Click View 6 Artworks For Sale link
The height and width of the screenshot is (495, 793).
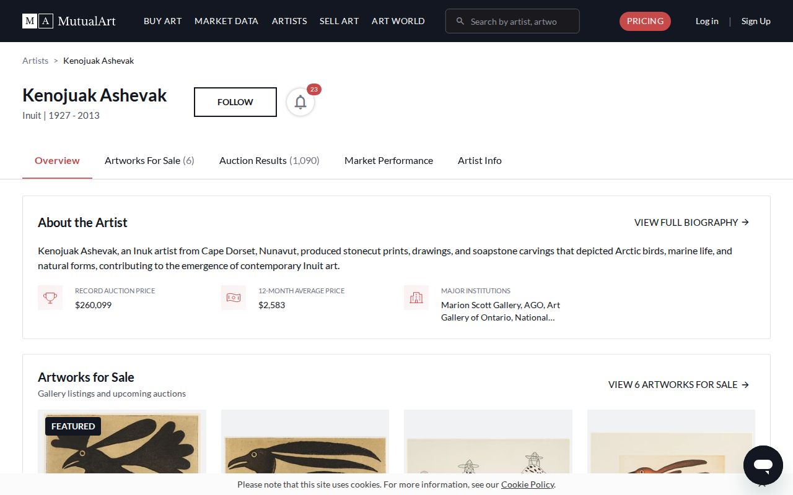(x=679, y=384)
